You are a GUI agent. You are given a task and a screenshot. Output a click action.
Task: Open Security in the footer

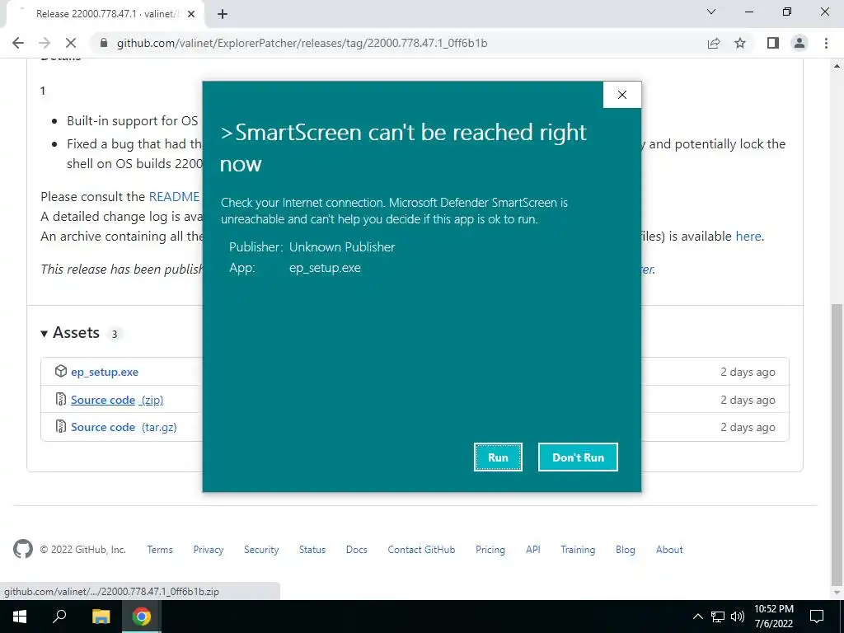click(x=261, y=550)
